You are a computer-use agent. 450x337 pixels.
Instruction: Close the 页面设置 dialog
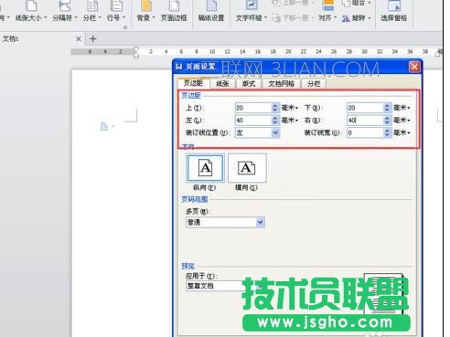coord(414,67)
